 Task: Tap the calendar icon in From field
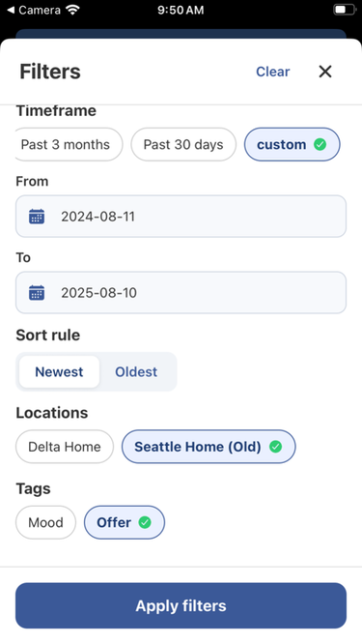tap(37, 217)
